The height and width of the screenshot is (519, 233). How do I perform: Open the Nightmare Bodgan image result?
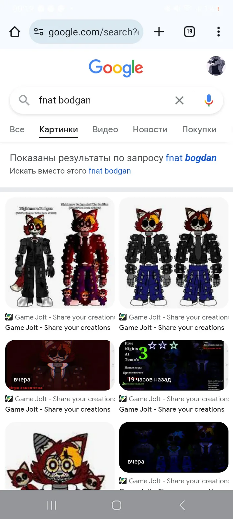60,253
